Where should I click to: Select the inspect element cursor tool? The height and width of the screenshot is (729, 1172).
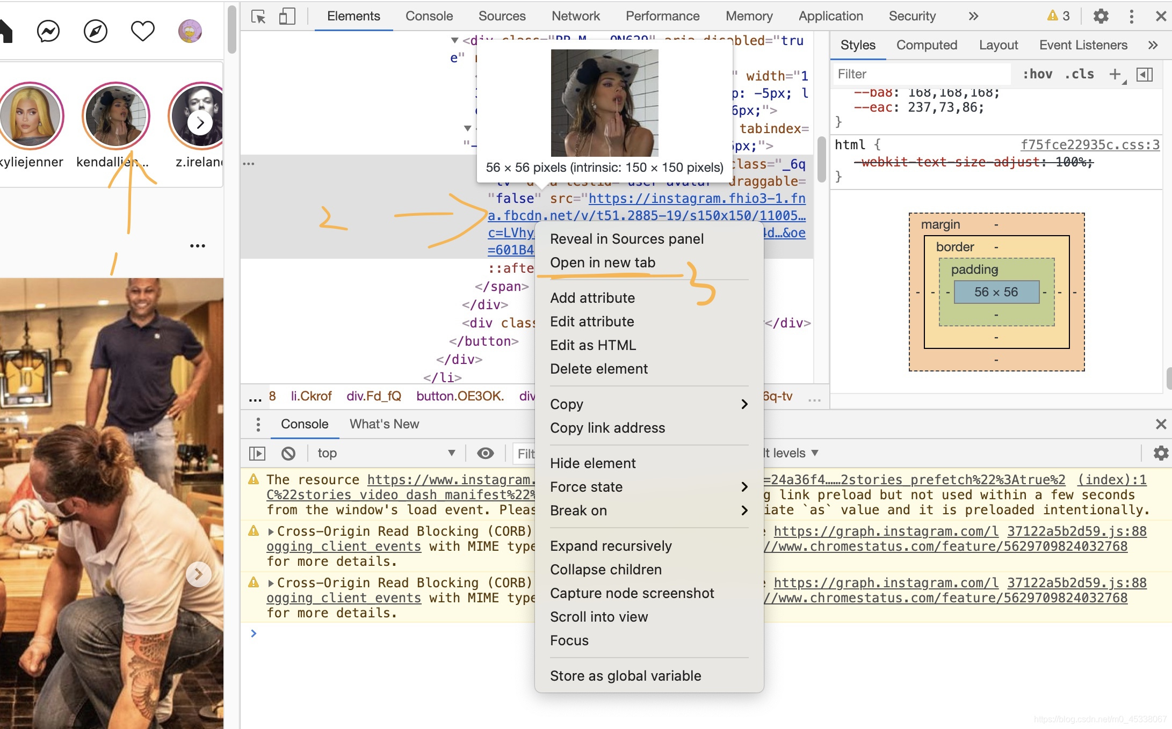click(x=258, y=16)
